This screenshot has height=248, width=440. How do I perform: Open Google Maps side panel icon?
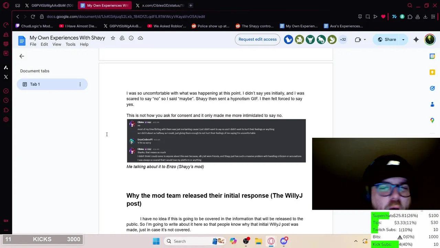pyautogui.click(x=432, y=120)
